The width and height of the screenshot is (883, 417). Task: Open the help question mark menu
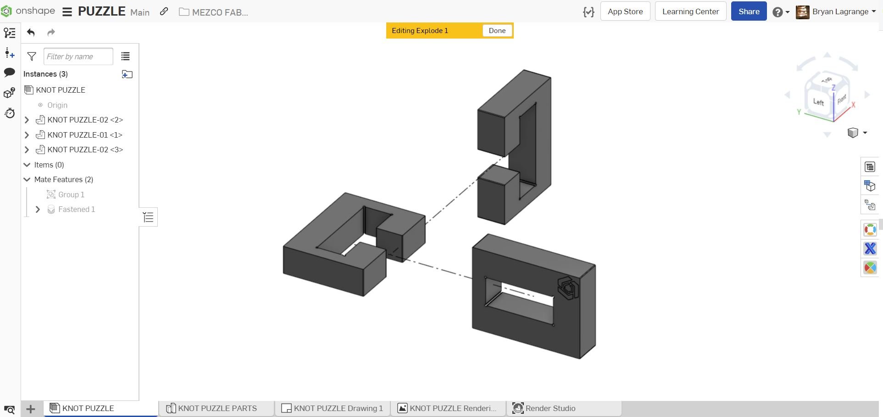click(781, 12)
